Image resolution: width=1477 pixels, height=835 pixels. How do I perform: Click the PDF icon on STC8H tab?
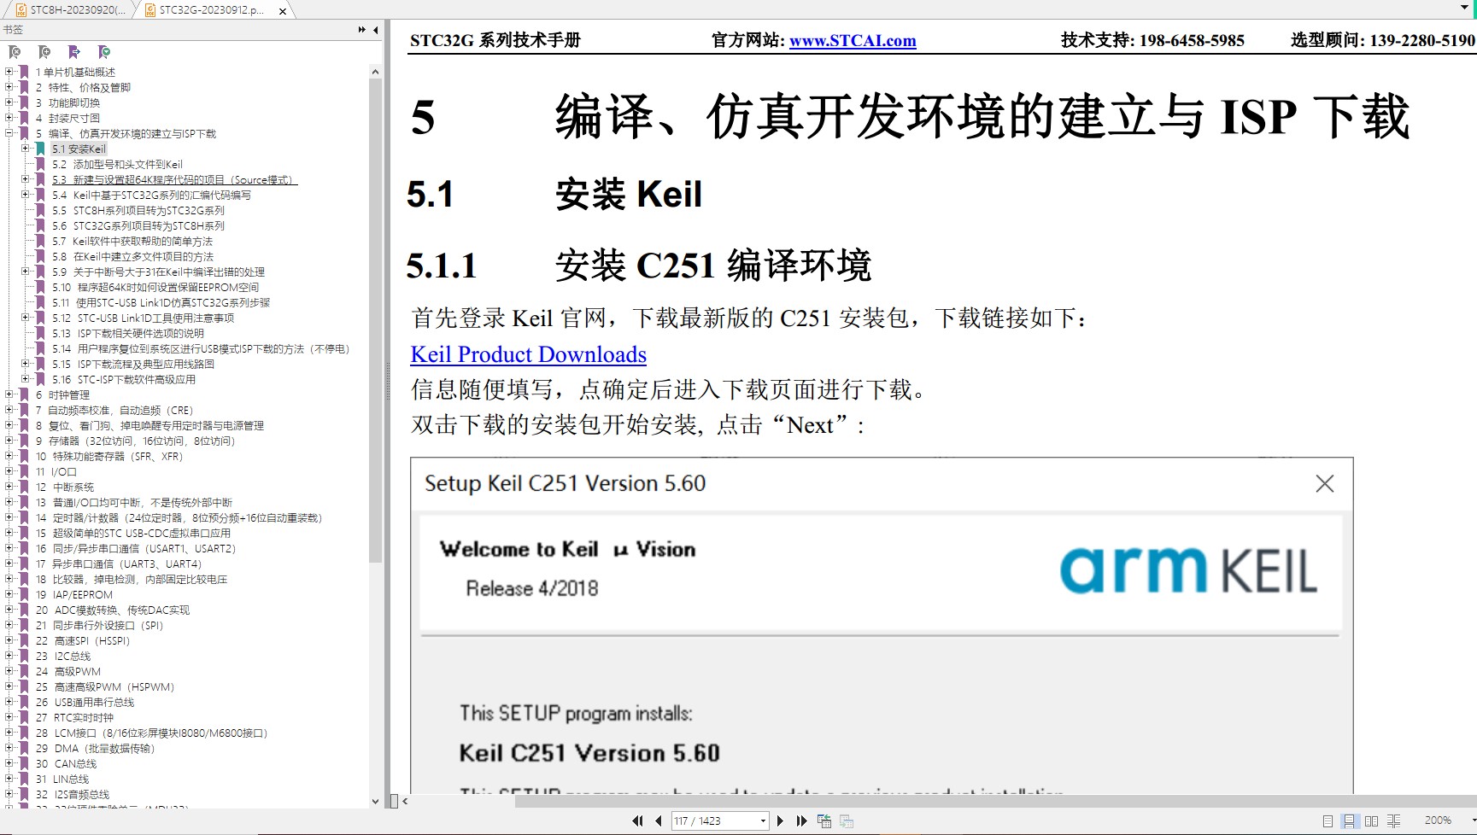pos(21,10)
